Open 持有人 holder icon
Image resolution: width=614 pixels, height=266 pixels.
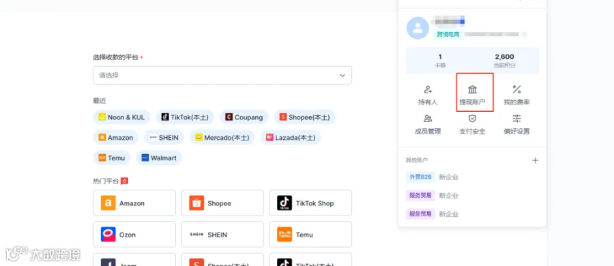tap(428, 90)
